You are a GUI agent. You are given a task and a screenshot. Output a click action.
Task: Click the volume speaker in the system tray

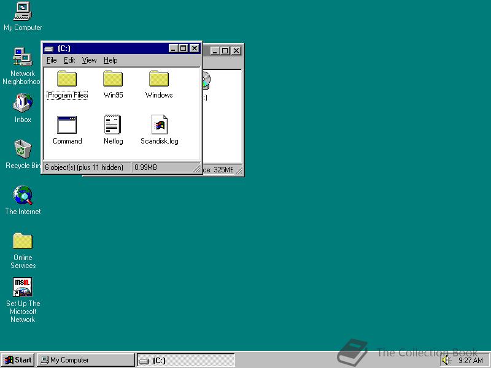(x=445, y=360)
